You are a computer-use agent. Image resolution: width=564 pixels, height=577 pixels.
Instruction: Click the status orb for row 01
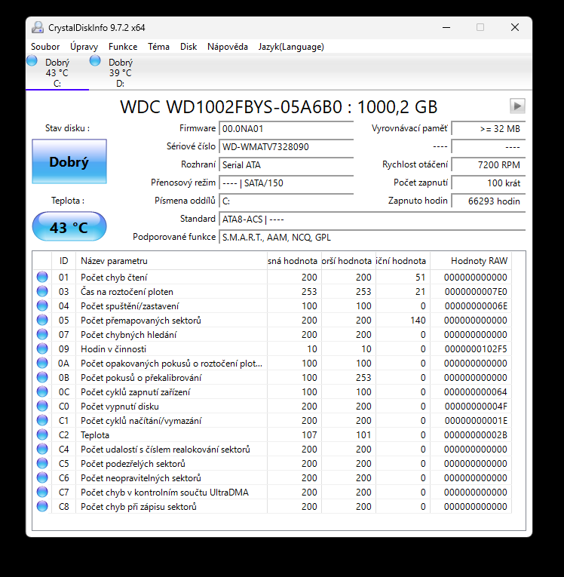(x=42, y=277)
